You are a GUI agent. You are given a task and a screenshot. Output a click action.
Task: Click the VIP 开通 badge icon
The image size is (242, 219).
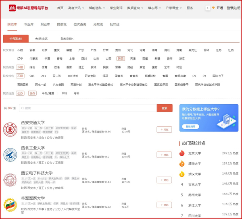tap(213, 8)
